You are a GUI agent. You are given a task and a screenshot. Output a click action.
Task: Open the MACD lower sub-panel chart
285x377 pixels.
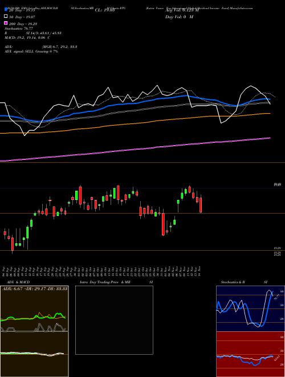(x=34, y=354)
